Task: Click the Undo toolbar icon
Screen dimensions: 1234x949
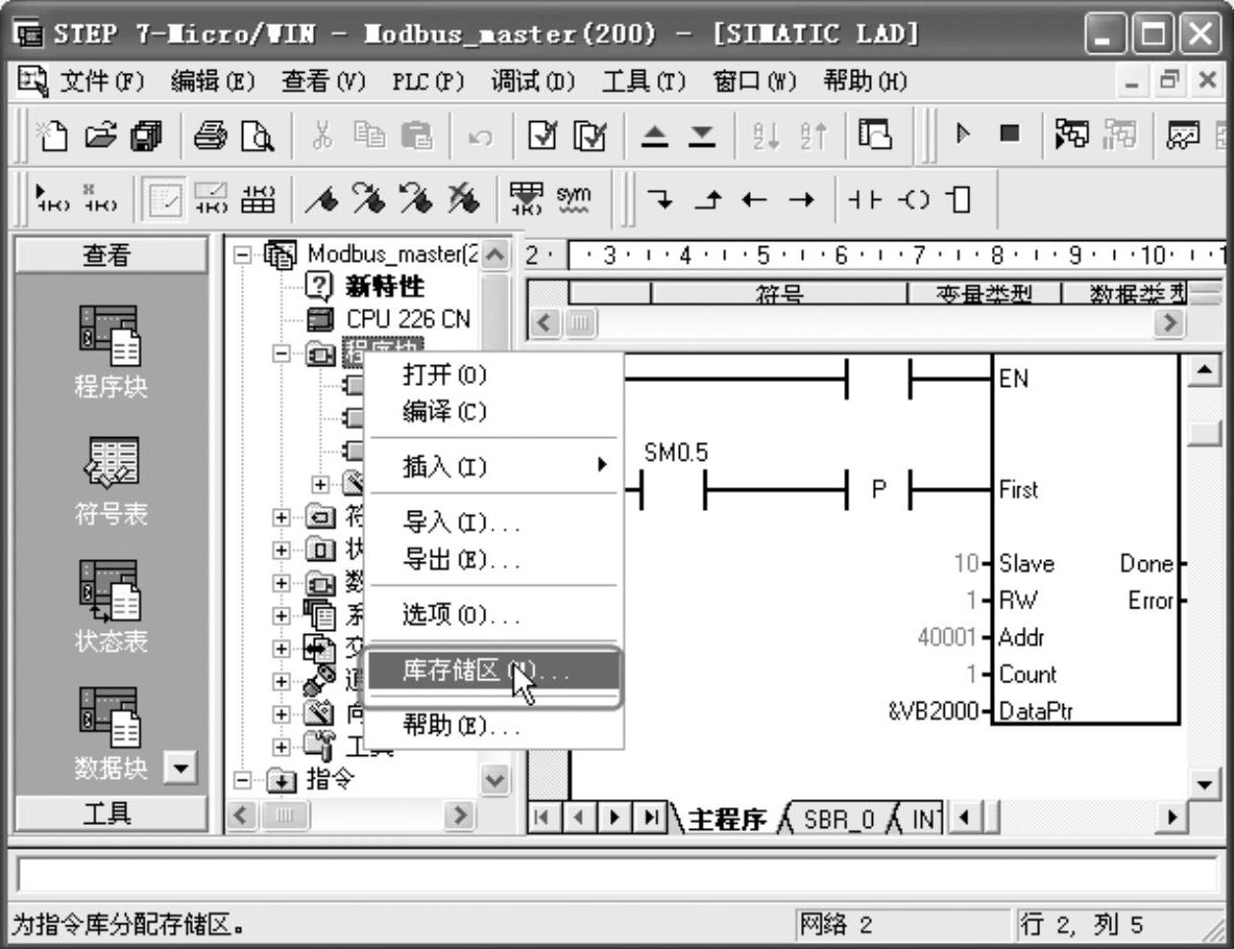Action: [x=480, y=137]
